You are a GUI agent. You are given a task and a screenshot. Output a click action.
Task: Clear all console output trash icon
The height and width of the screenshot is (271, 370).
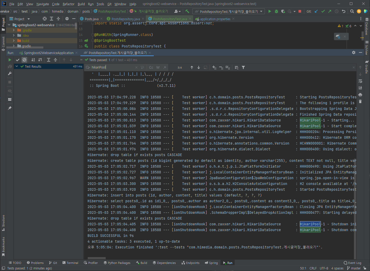360,102
